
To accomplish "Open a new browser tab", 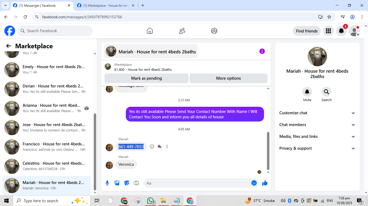I will tap(143, 5).
